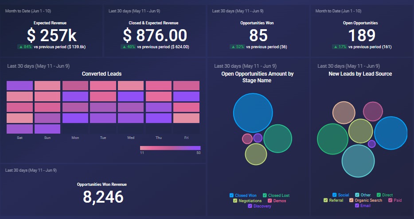Toggle the Organic Search legend checkbox

click(x=352, y=200)
